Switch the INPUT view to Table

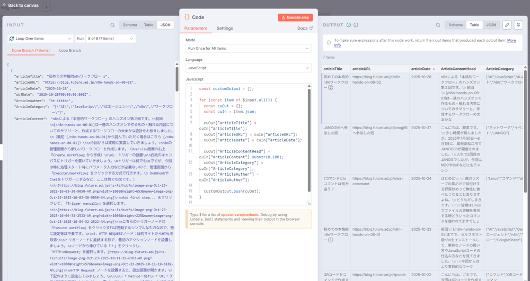point(149,25)
